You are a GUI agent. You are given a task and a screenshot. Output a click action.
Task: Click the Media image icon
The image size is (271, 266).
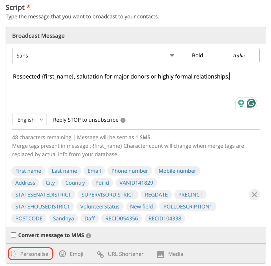(x=160, y=254)
